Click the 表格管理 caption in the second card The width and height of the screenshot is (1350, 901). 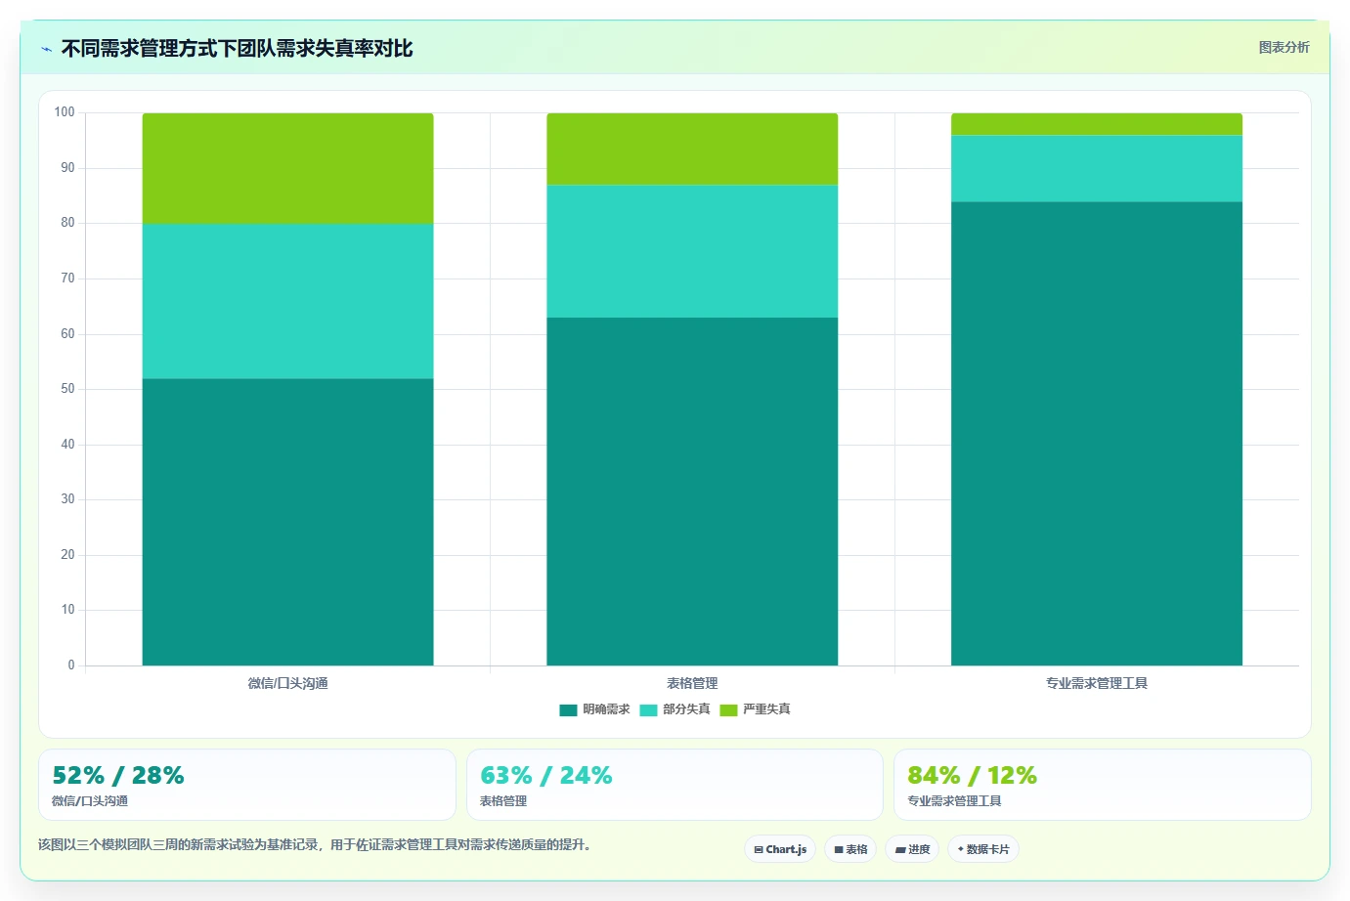(x=503, y=801)
